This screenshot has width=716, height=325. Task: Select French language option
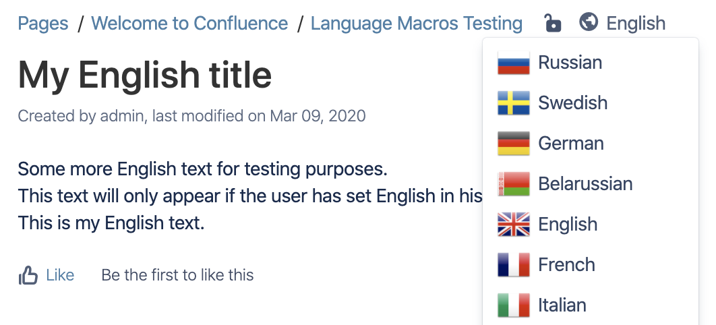point(591,265)
